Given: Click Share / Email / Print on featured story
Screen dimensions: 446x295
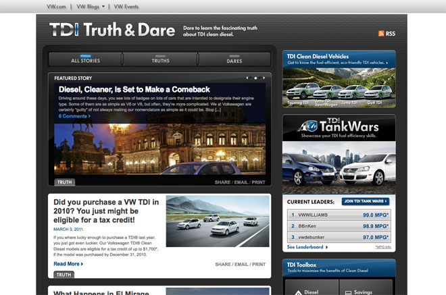Looking at the screenshot, I should tap(240, 182).
